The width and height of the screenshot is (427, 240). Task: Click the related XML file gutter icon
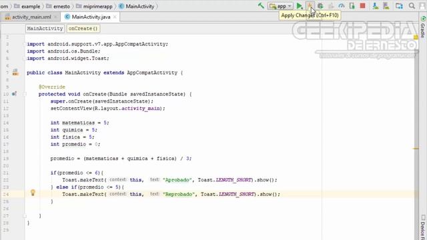[x=15, y=73]
